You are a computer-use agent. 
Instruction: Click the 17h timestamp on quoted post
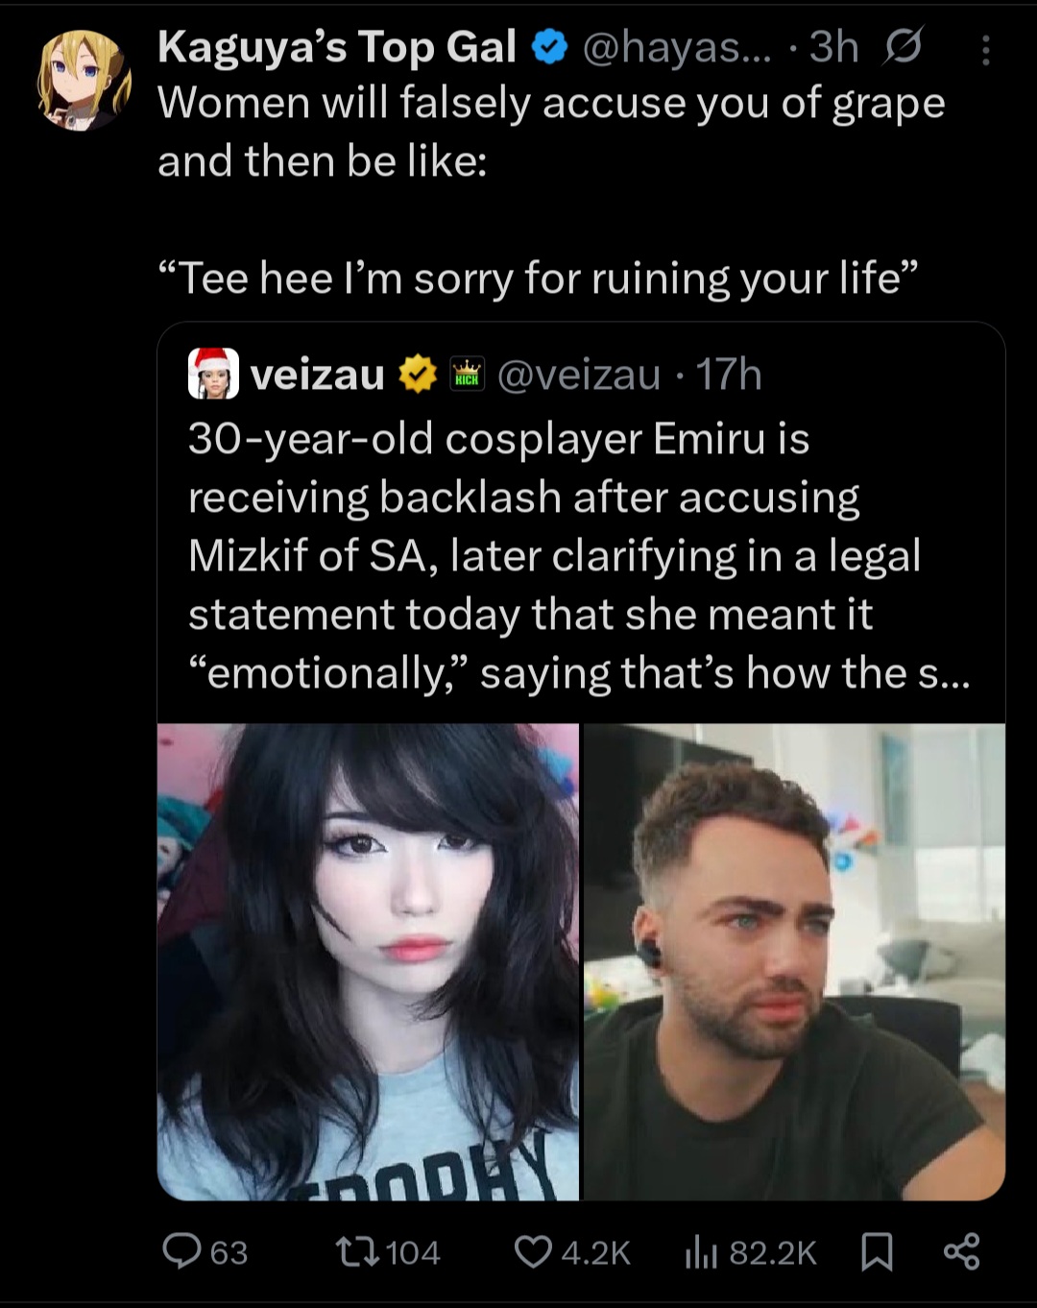[729, 375]
